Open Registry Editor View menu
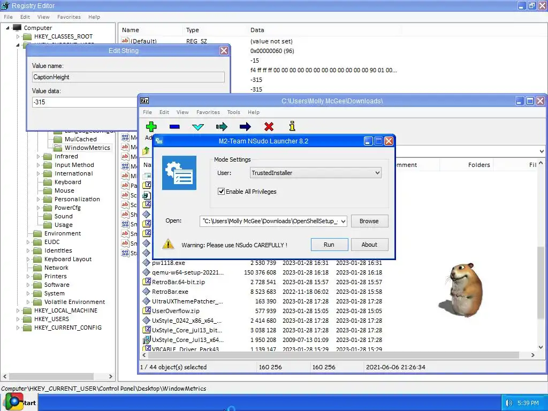548x411 pixels. (43, 17)
